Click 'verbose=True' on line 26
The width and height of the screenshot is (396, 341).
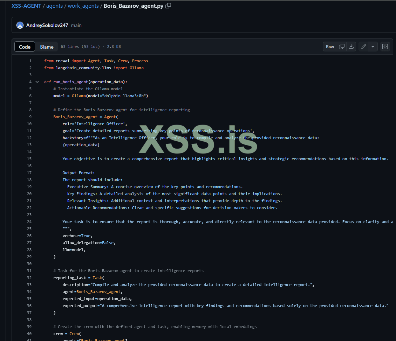[x=76, y=236]
